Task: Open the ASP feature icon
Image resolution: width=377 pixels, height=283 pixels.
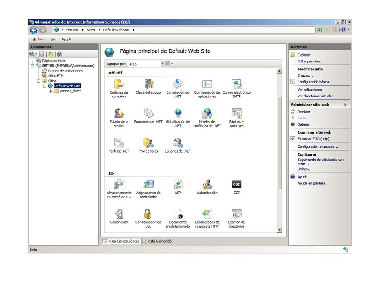Action: (x=178, y=187)
